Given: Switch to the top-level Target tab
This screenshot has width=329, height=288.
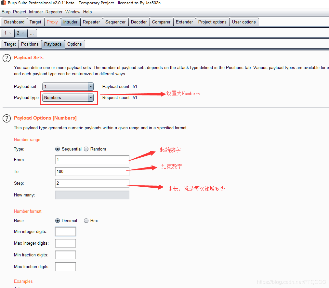Looking at the screenshot, I should [35, 22].
